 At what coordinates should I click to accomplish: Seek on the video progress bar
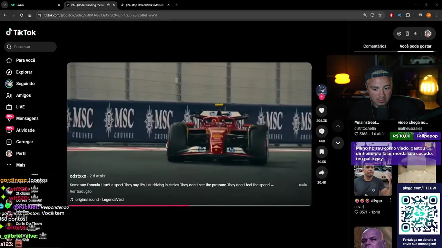coord(189,206)
